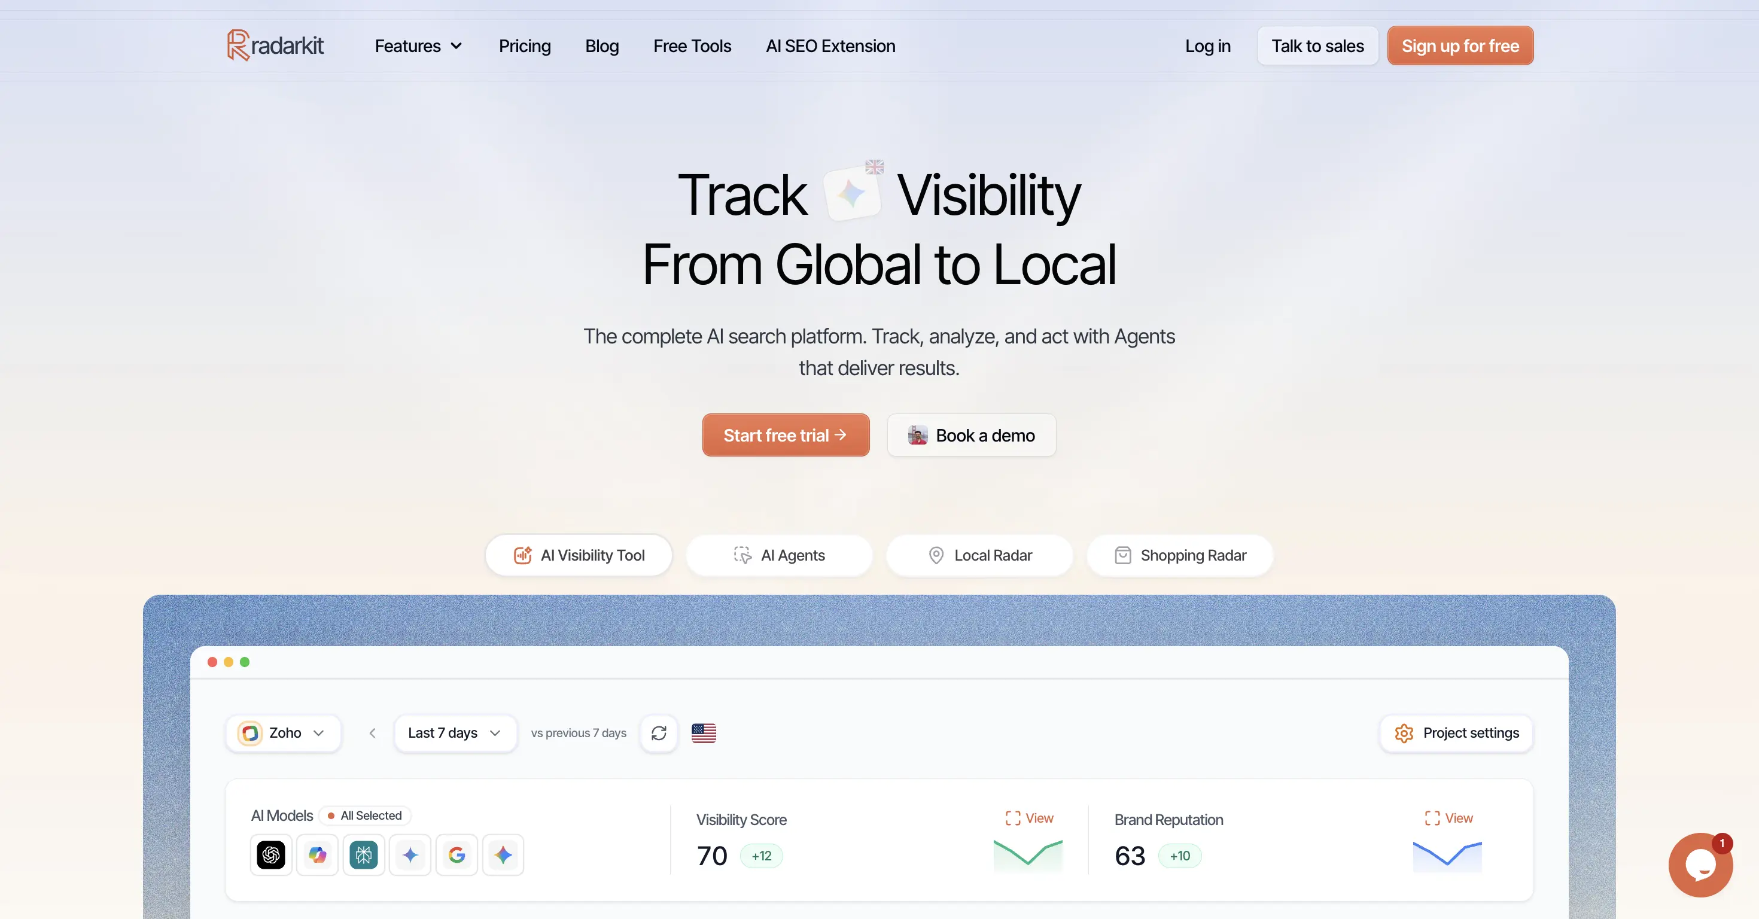Select the Microsoft Copilot model icon
This screenshot has height=919, width=1759.
(318, 855)
